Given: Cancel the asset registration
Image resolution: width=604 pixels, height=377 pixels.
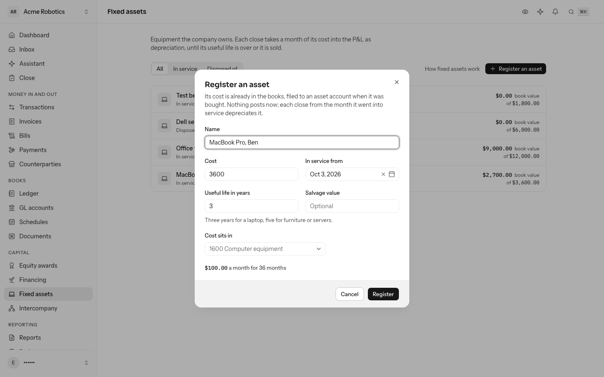Looking at the screenshot, I should [349, 294].
